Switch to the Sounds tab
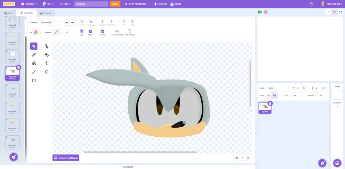This screenshot has width=345, height=169. pyautogui.click(x=46, y=13)
